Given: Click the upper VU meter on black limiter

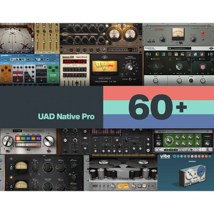Looking at the screenshot, I should point(21,166).
